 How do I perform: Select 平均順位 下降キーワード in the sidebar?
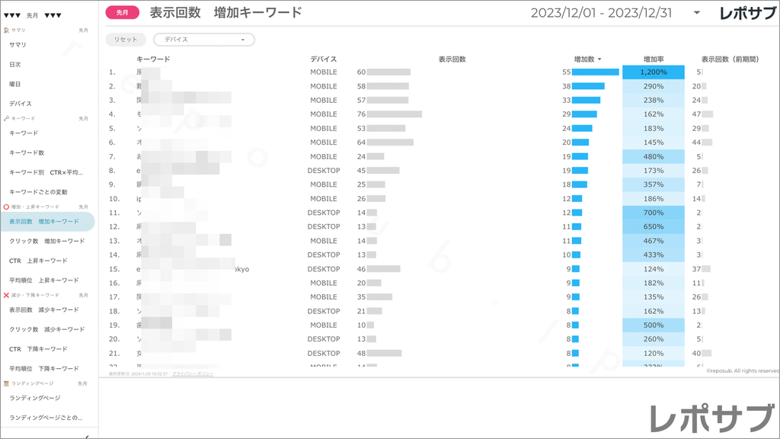point(43,368)
